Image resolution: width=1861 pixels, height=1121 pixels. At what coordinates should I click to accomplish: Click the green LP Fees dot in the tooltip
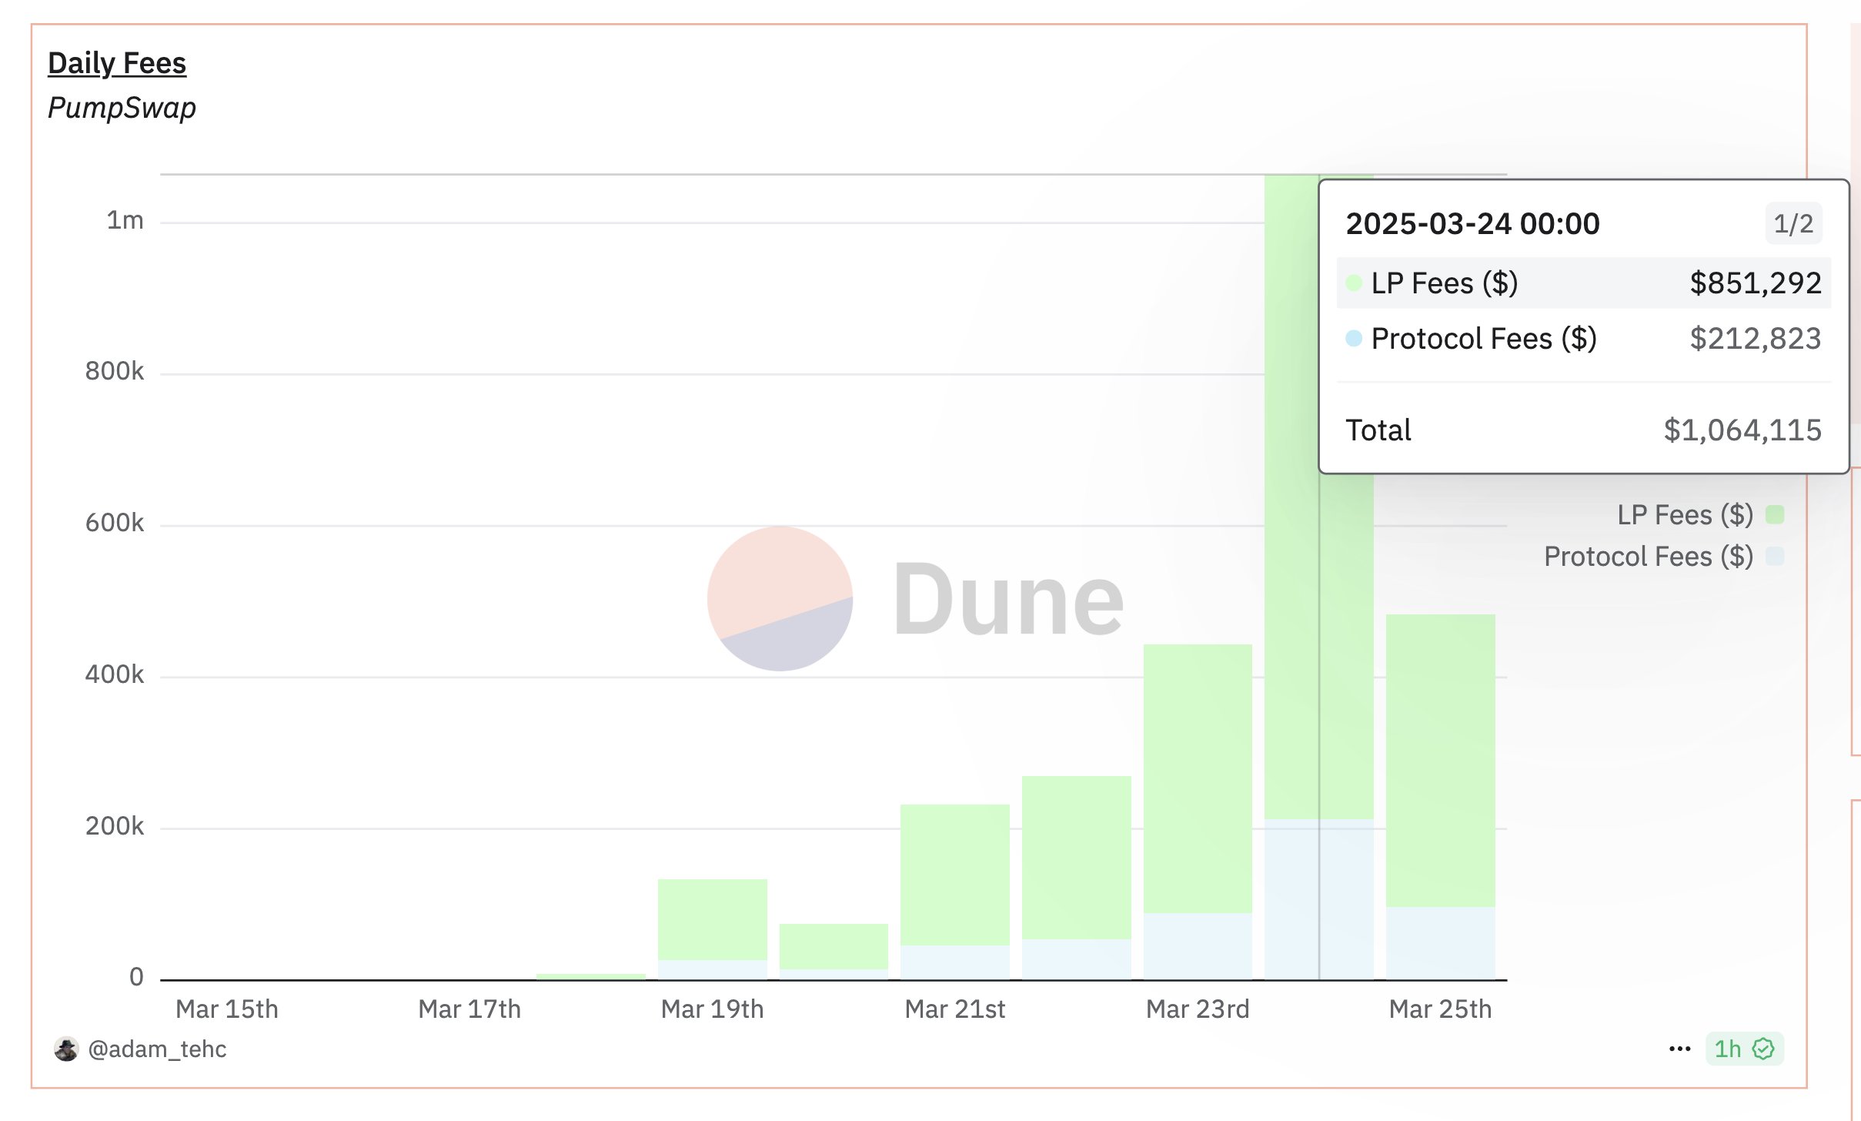[x=1354, y=283]
